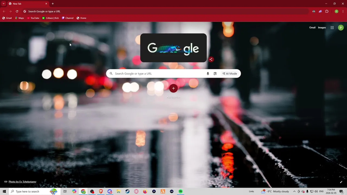Open the Chrome profile avatar in toolbar
Screen dimensions: 347x195
click(x=336, y=11)
